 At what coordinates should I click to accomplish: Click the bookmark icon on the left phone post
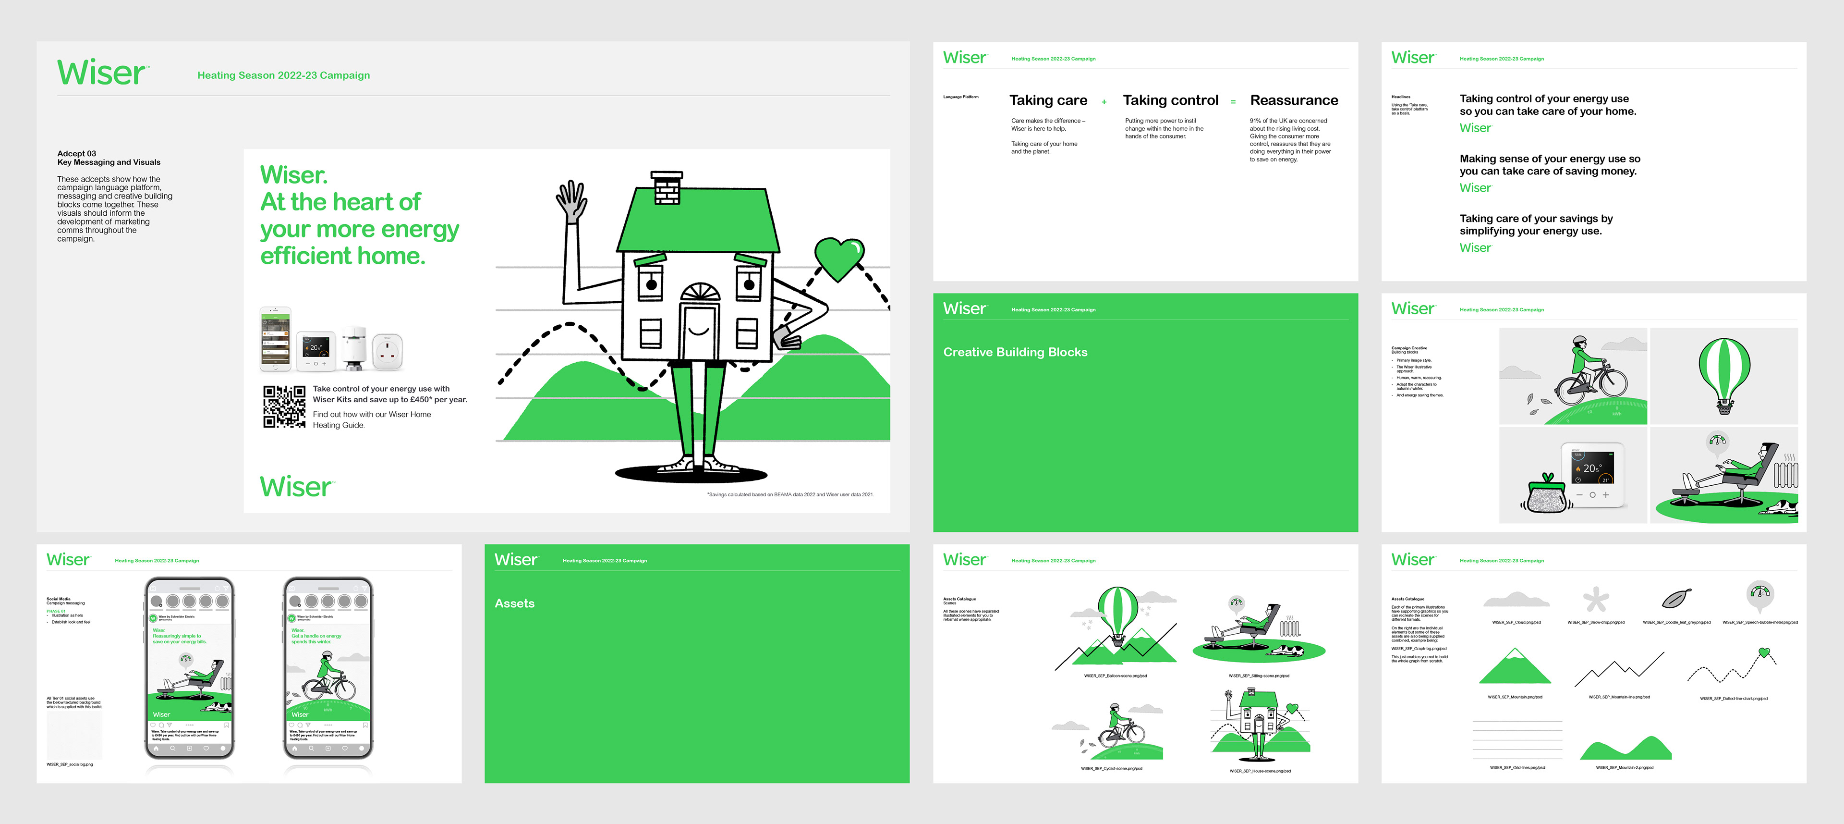click(226, 725)
